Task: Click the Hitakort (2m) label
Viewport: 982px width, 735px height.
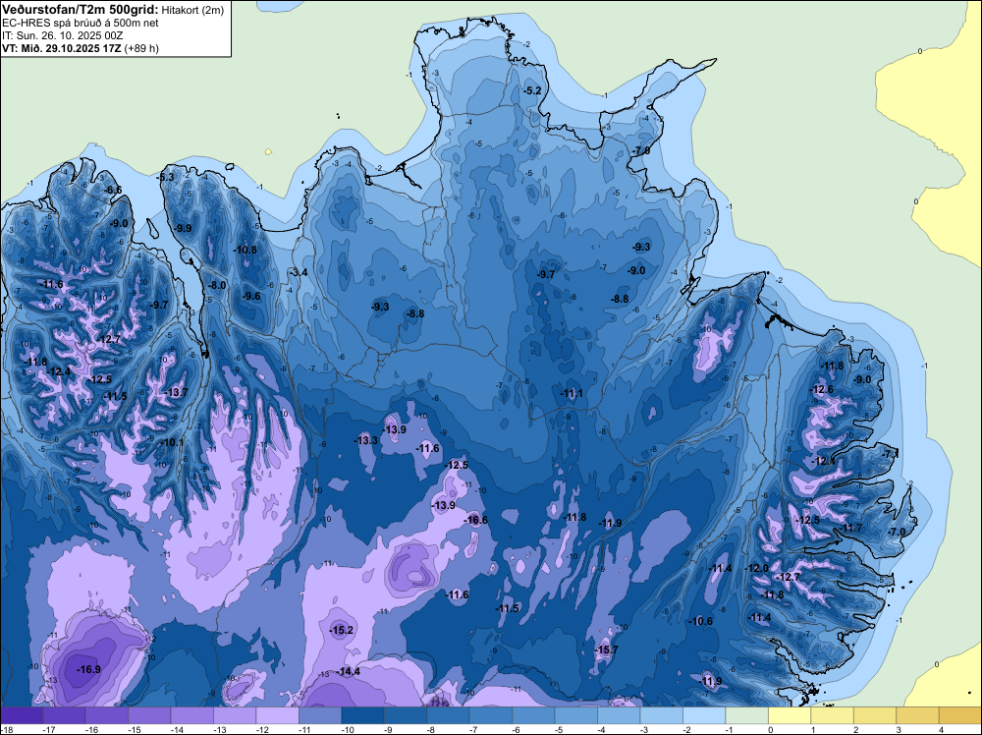Action: pos(192,10)
